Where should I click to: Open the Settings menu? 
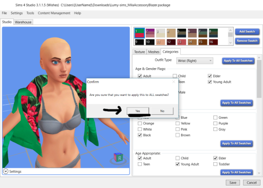[x=17, y=13]
